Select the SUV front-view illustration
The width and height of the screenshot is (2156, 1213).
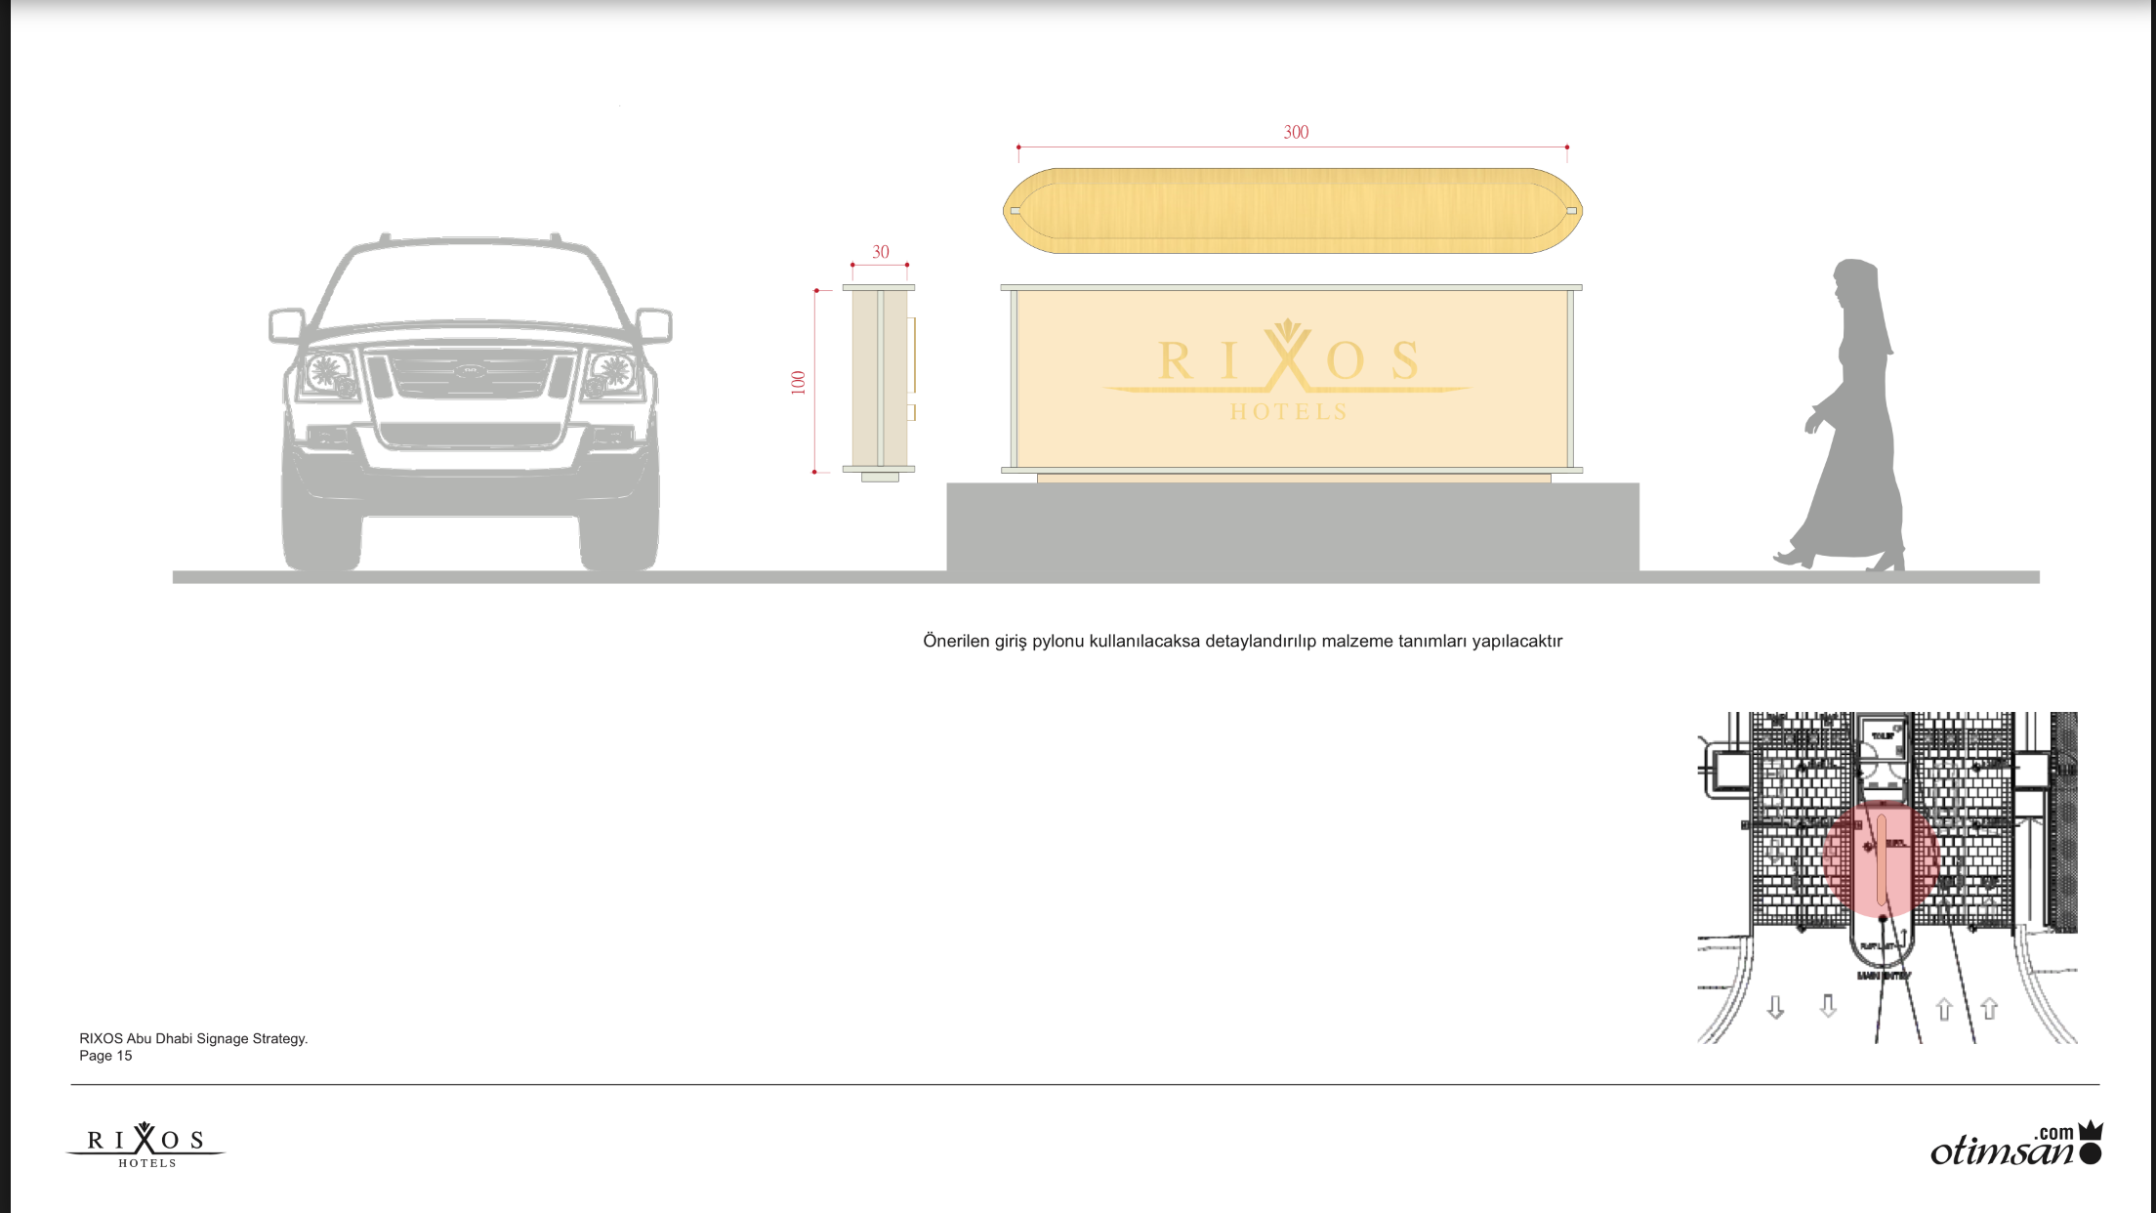coord(471,402)
